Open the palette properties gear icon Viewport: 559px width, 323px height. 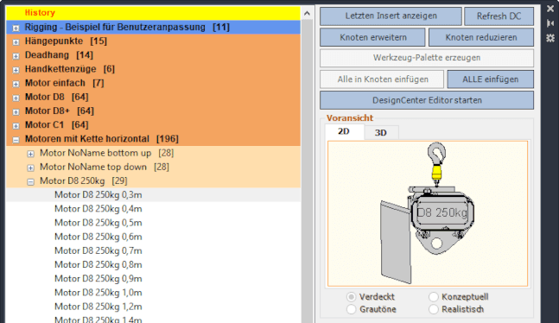click(x=550, y=38)
